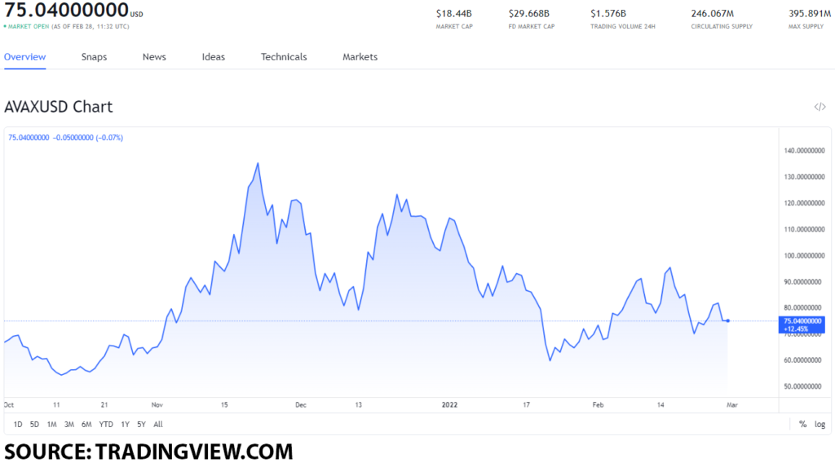Click the $18.44B market cap value

[453, 13]
